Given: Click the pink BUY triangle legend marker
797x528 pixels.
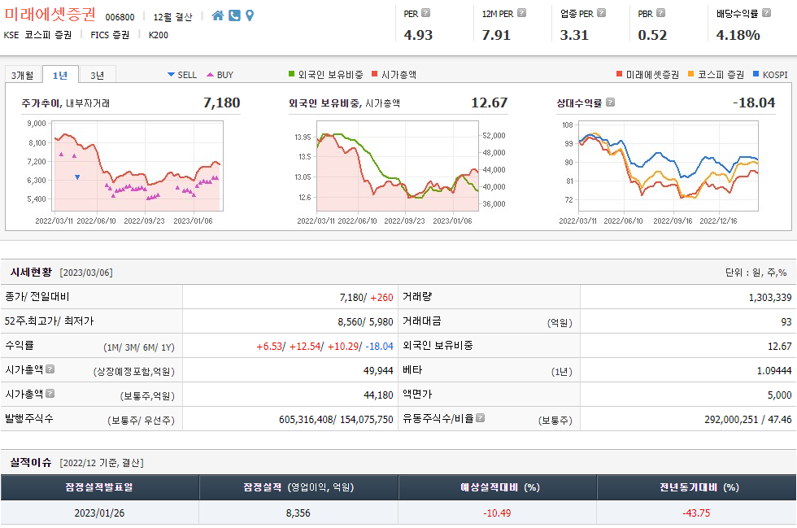Looking at the screenshot, I should pyautogui.click(x=210, y=75).
